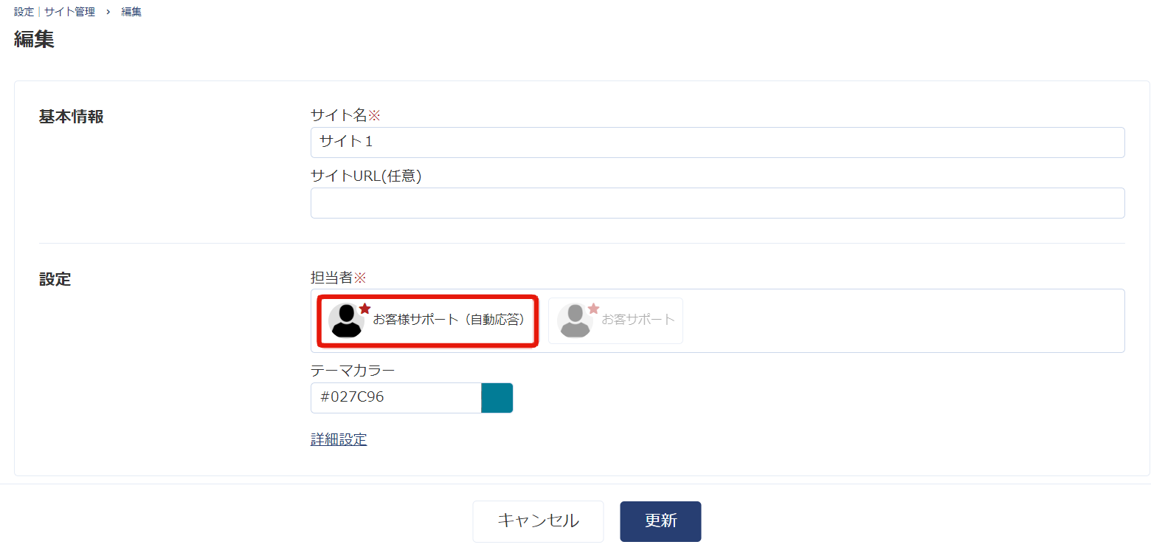Expand the 詳細設定 link
The width and height of the screenshot is (1151, 553).
pos(339,440)
